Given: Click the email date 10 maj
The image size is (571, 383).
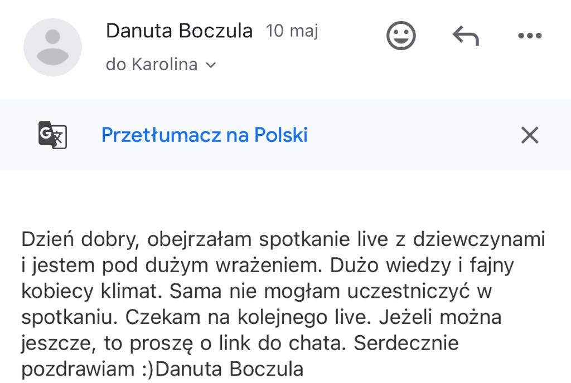Looking at the screenshot, I should pos(292,31).
